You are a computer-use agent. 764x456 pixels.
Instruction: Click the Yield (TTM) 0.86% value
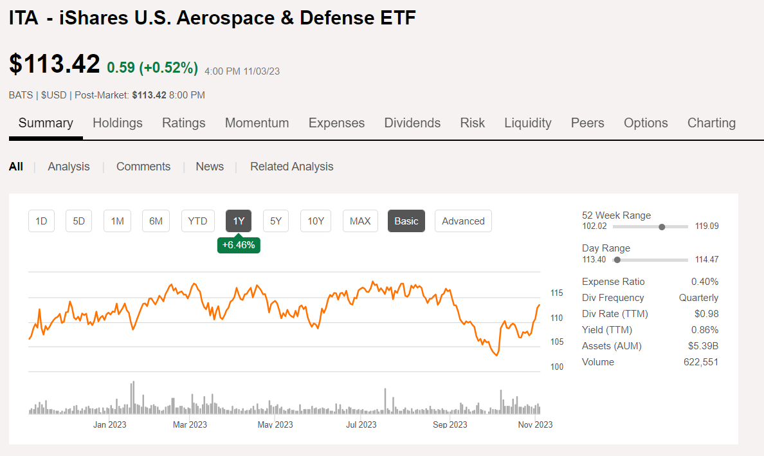point(705,330)
